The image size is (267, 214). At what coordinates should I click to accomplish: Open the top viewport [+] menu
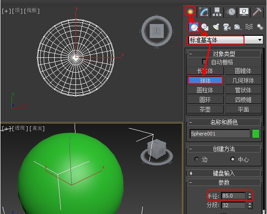pyautogui.click(x=6, y=11)
